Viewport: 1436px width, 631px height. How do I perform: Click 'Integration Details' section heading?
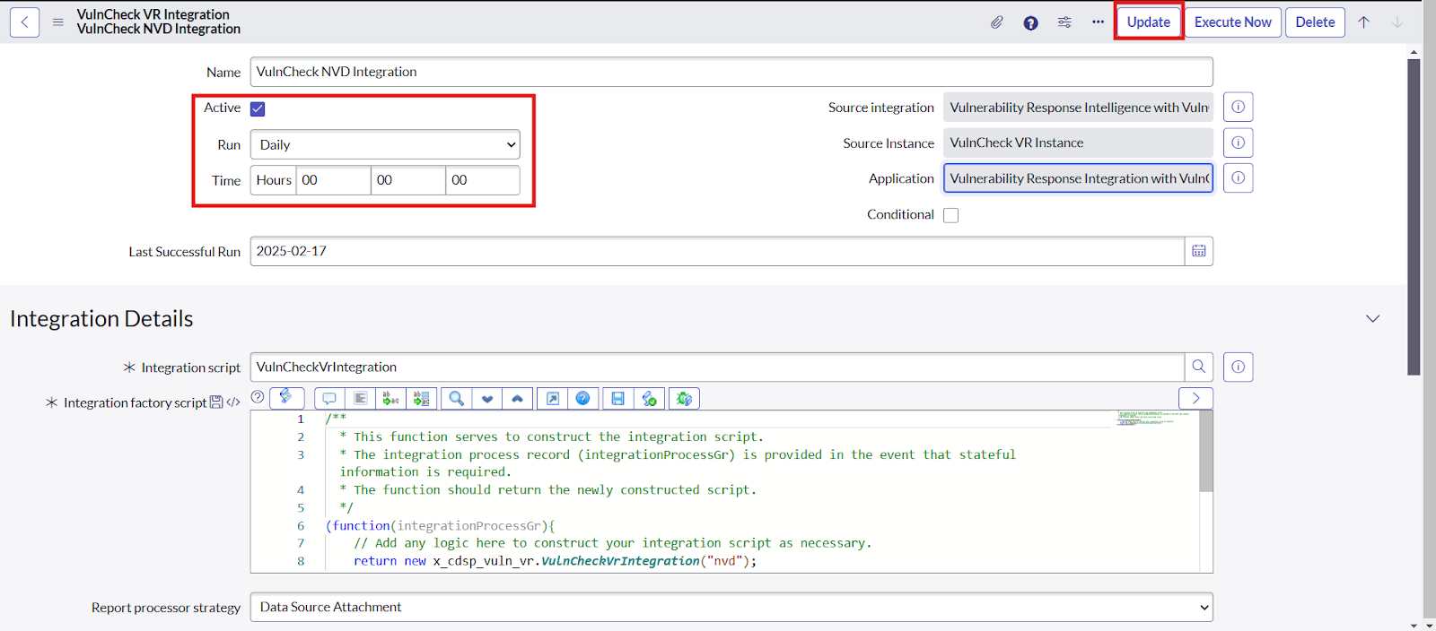coord(101,318)
